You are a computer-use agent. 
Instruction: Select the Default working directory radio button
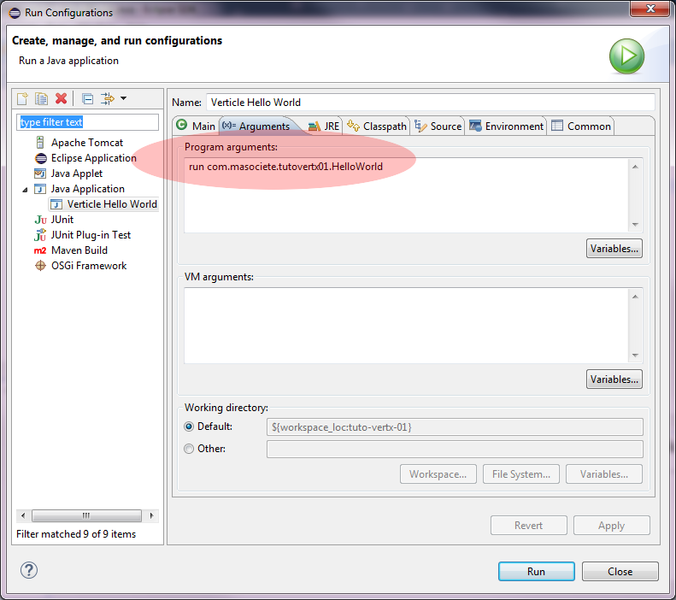point(189,426)
